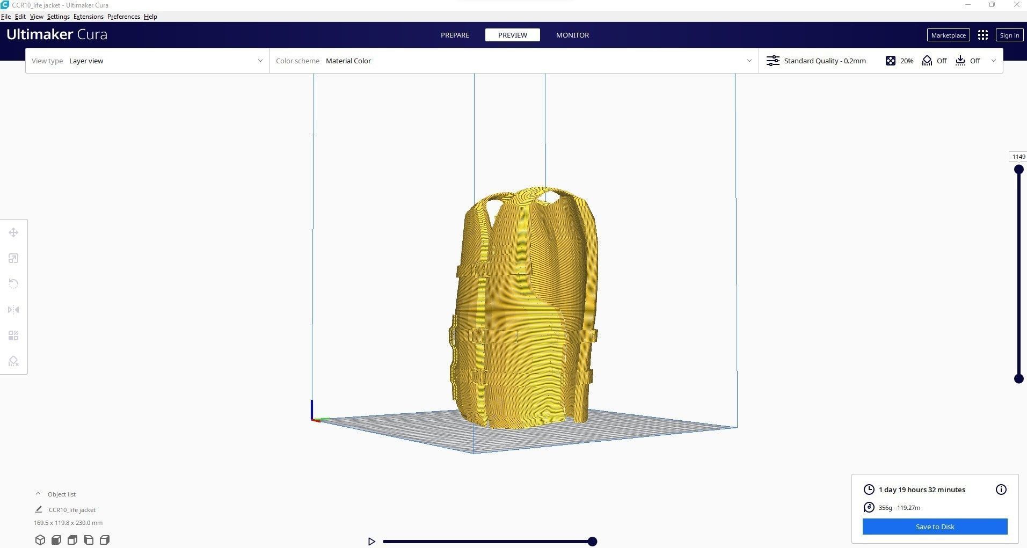Open the Marketplace
1027x548 pixels.
coord(948,35)
